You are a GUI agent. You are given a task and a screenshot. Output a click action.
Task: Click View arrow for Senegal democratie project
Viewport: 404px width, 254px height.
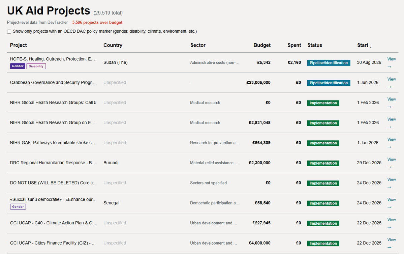(392, 203)
